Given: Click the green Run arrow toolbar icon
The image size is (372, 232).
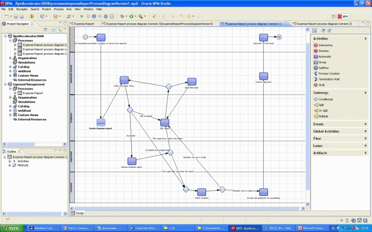Looking at the screenshot, I should (x=82, y=16).
